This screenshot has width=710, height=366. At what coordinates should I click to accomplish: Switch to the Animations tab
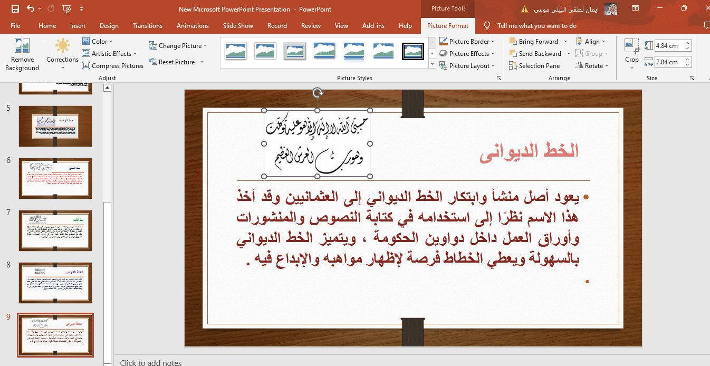[193, 25]
